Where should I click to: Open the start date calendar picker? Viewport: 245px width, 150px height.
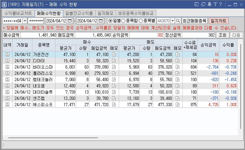(70, 21)
